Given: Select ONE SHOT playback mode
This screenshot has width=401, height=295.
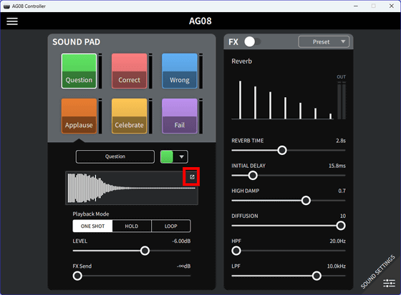Looking at the screenshot, I should click(x=92, y=226).
